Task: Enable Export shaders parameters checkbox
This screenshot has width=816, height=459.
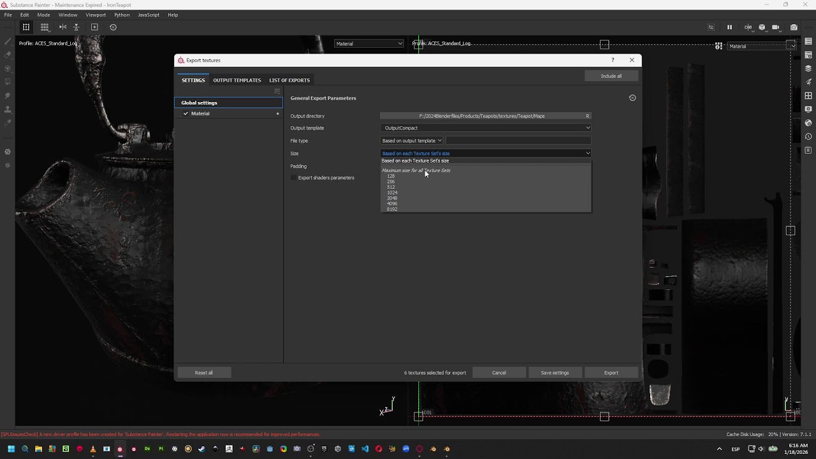Action: click(294, 178)
